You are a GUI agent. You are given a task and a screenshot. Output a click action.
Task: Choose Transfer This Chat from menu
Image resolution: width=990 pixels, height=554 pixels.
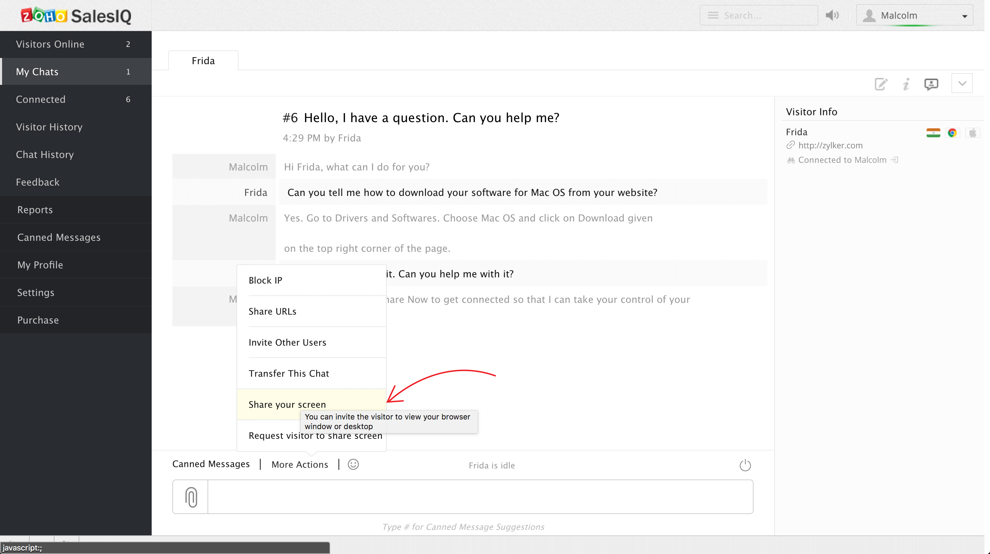coord(289,373)
